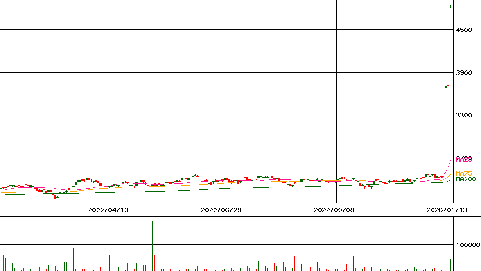Click the 2022/06/28 date label
Viewport: 481px width, 271px height.
tap(221, 210)
